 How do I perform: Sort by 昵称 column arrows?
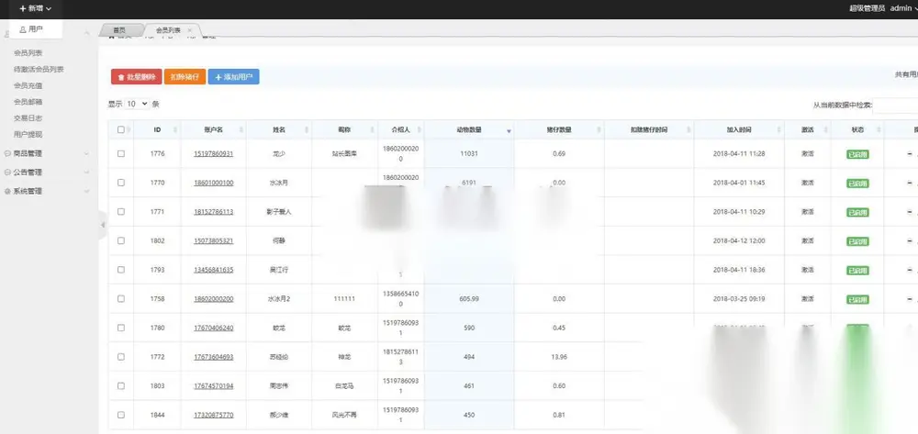(x=372, y=130)
